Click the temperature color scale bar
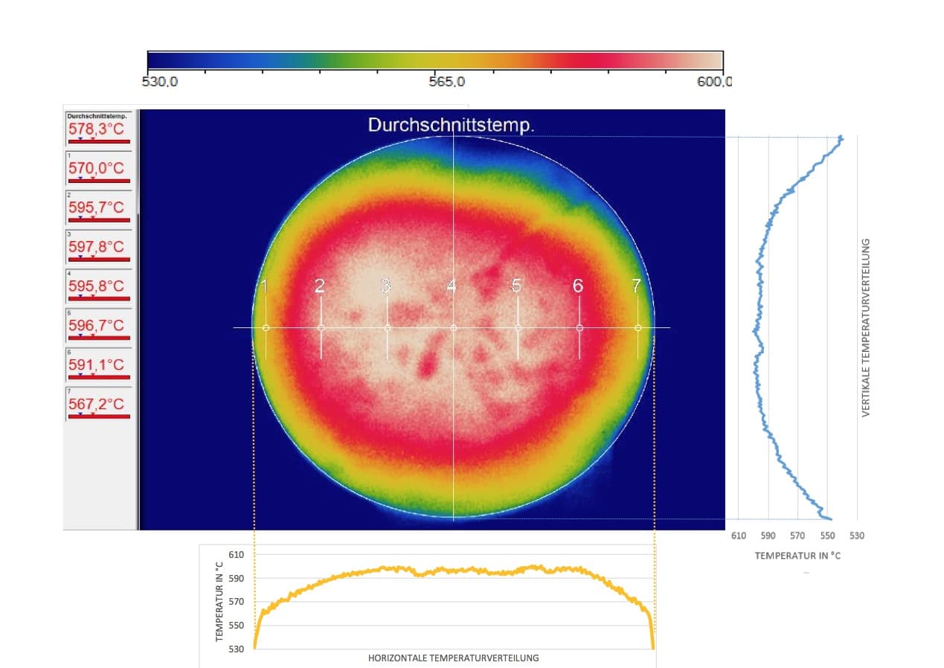The image size is (944, 668). click(x=435, y=60)
